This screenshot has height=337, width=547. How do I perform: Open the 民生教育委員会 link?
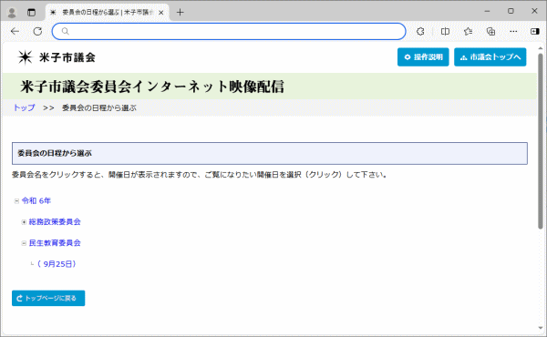(x=55, y=243)
